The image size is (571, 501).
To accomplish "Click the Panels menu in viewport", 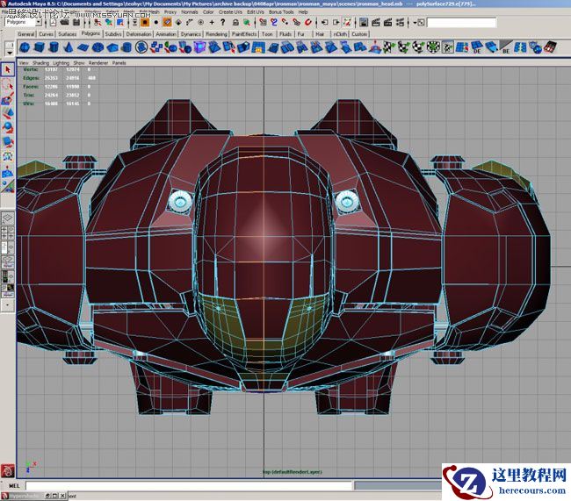I will tap(119, 63).
